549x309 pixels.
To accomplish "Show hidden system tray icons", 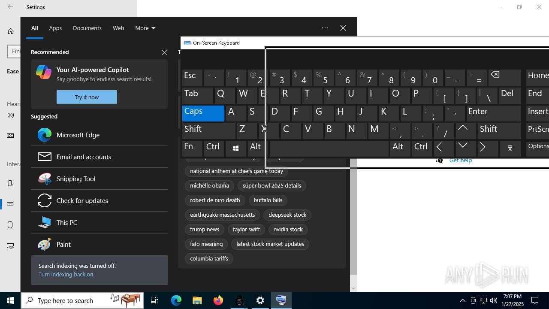I will tap(462, 300).
